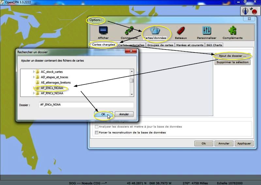Click the folder list scroll down arrow
Screen dimensions: 261x185
[132, 94]
